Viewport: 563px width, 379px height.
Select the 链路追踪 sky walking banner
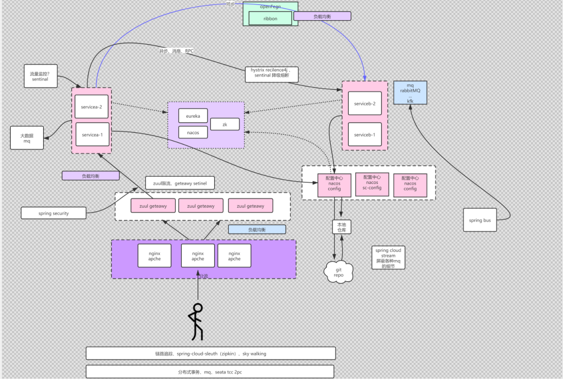(210, 353)
